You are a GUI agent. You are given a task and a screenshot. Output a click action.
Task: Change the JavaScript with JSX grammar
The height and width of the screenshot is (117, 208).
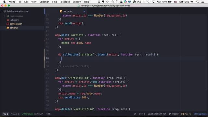(x=157, y=114)
